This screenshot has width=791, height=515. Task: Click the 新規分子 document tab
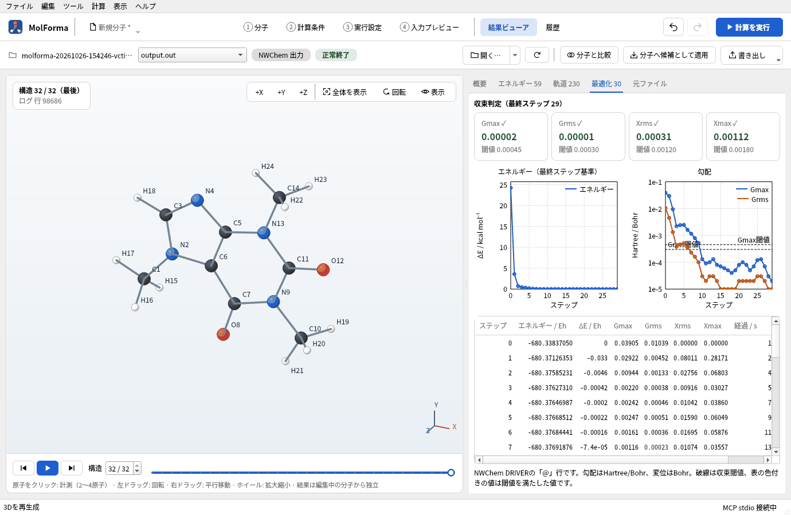[x=110, y=27]
